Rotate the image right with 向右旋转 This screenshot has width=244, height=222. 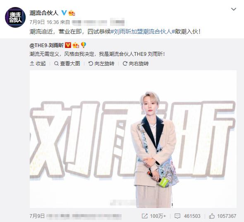coord(136,64)
